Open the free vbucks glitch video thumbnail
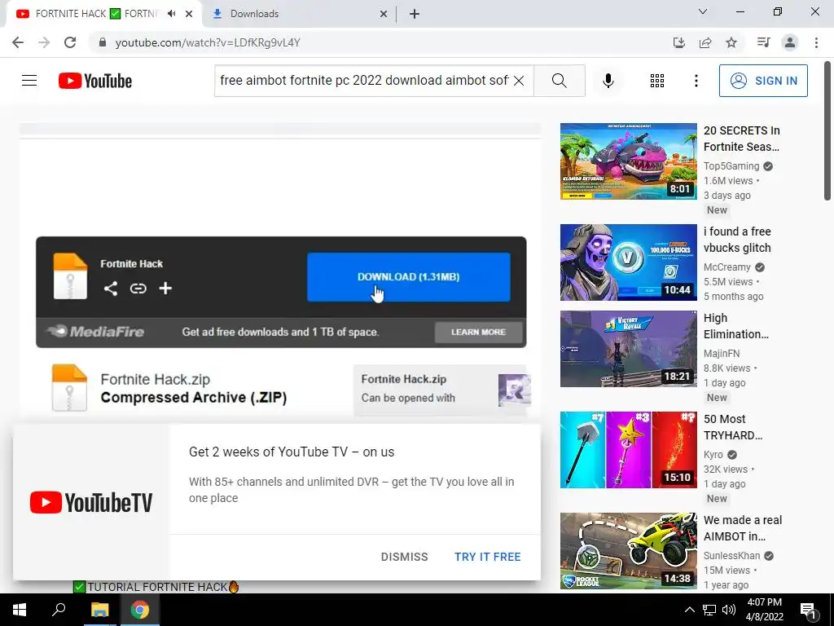This screenshot has width=834, height=626. 628,262
